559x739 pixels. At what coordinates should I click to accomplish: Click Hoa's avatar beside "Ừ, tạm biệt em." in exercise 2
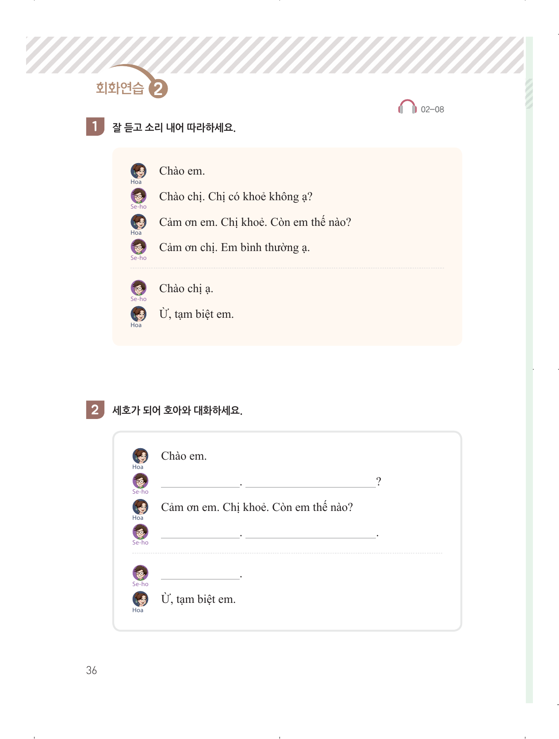click(x=140, y=599)
